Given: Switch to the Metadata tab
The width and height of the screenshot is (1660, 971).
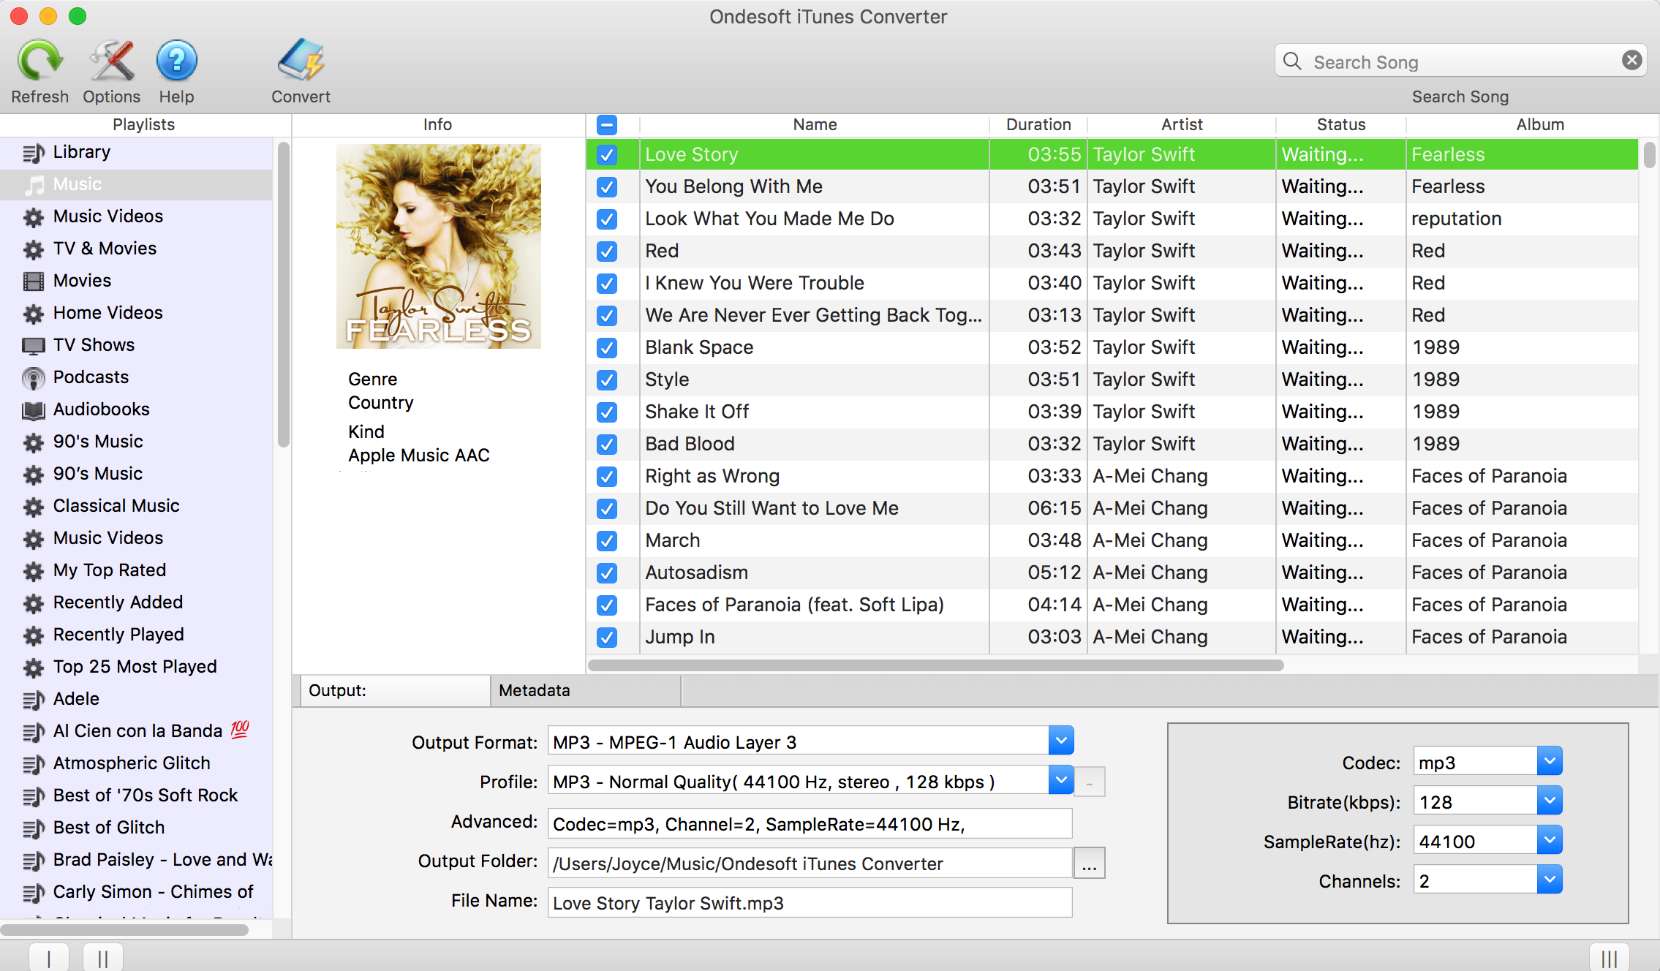Looking at the screenshot, I should (535, 690).
